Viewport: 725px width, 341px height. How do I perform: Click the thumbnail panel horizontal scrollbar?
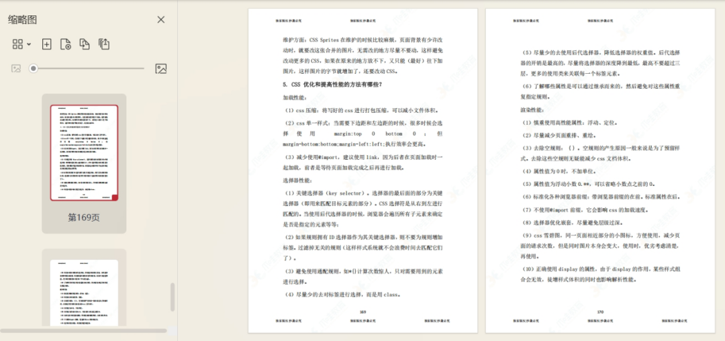coord(83,331)
